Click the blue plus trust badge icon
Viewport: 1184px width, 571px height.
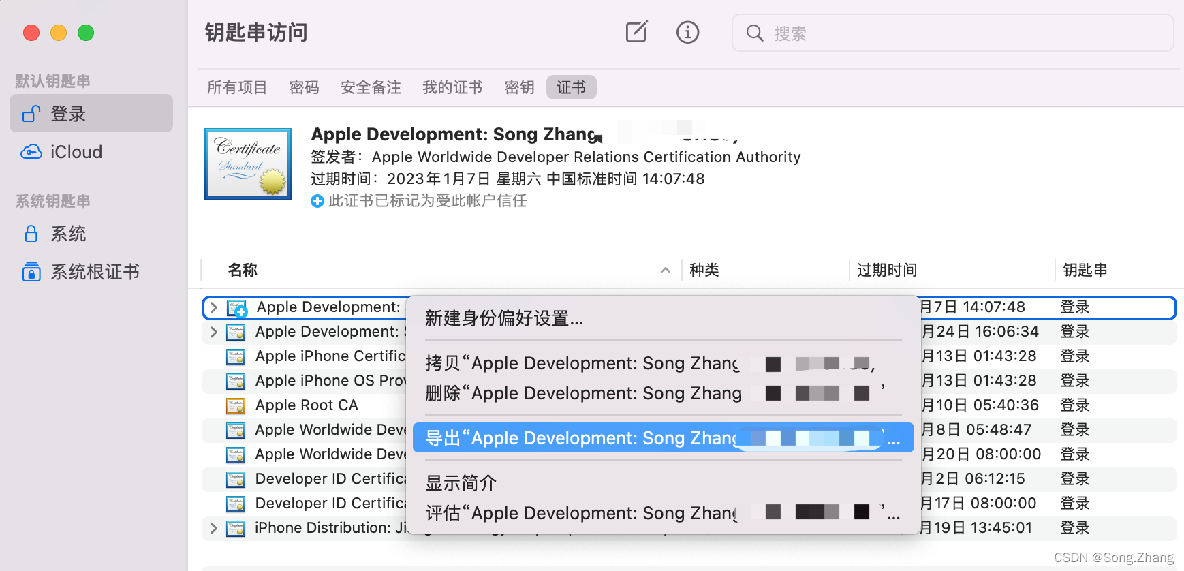click(317, 201)
